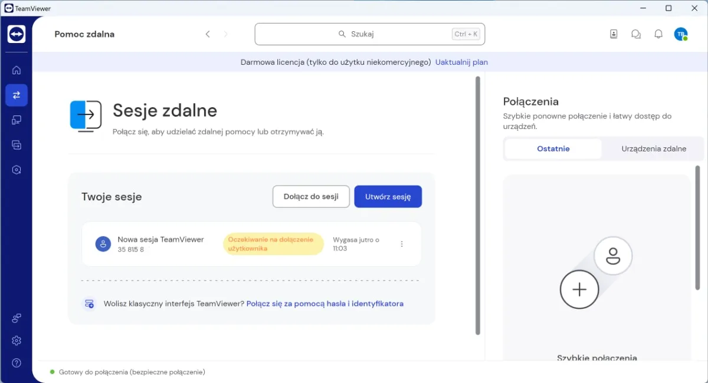Open the Home view in the sidebar
This screenshot has height=383, width=708.
tap(17, 70)
